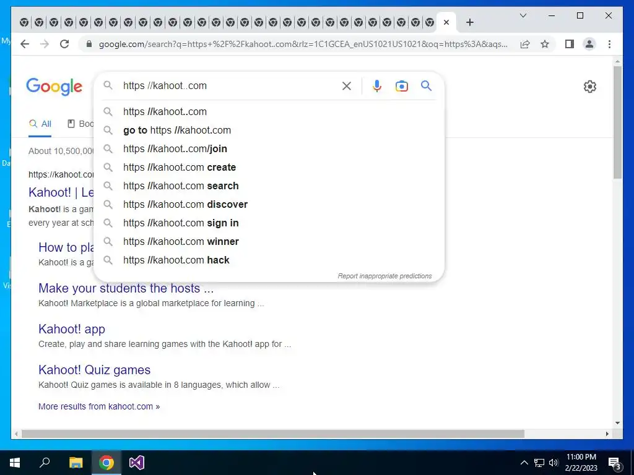Viewport: 634px width, 475px height.
Task: Click the scroll-down arrow of the page
Action: (x=617, y=423)
